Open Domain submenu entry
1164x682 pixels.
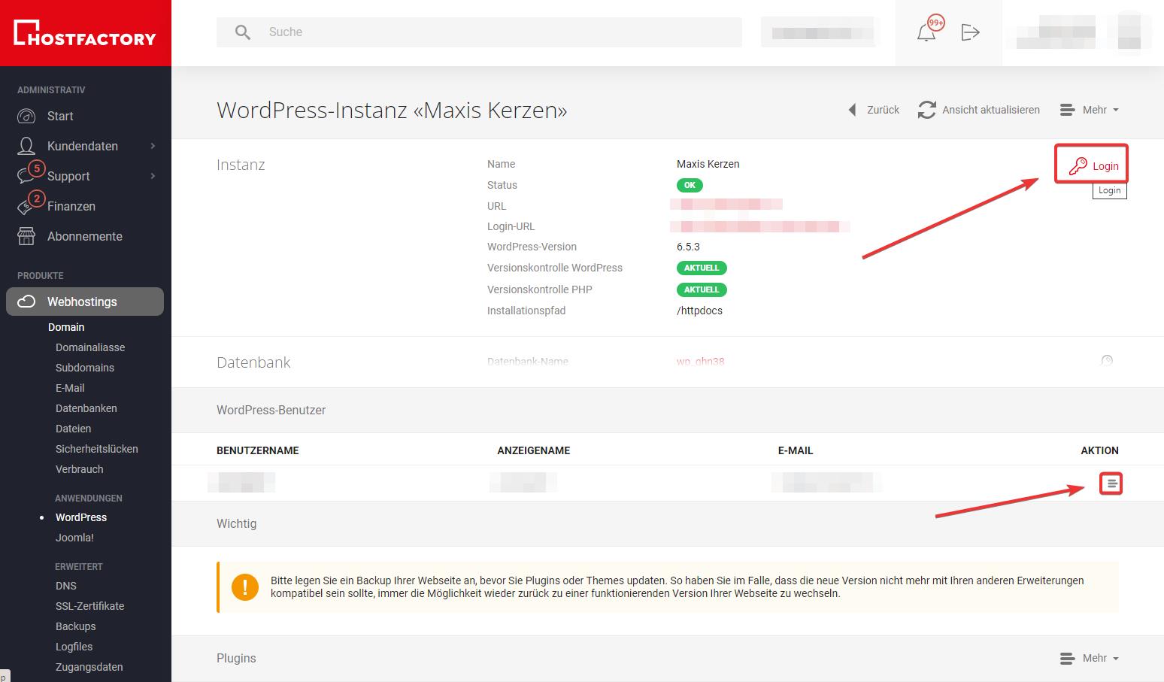(x=66, y=327)
